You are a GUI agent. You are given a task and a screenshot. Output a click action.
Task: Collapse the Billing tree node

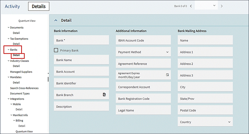(x=14, y=120)
